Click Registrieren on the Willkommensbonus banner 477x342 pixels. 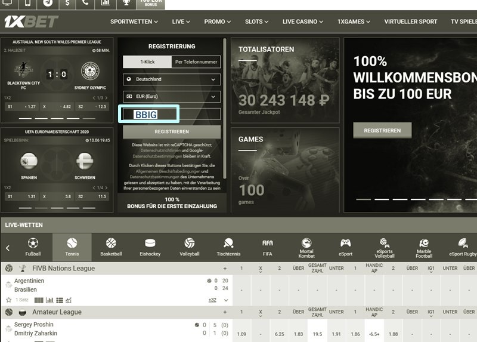click(x=382, y=130)
